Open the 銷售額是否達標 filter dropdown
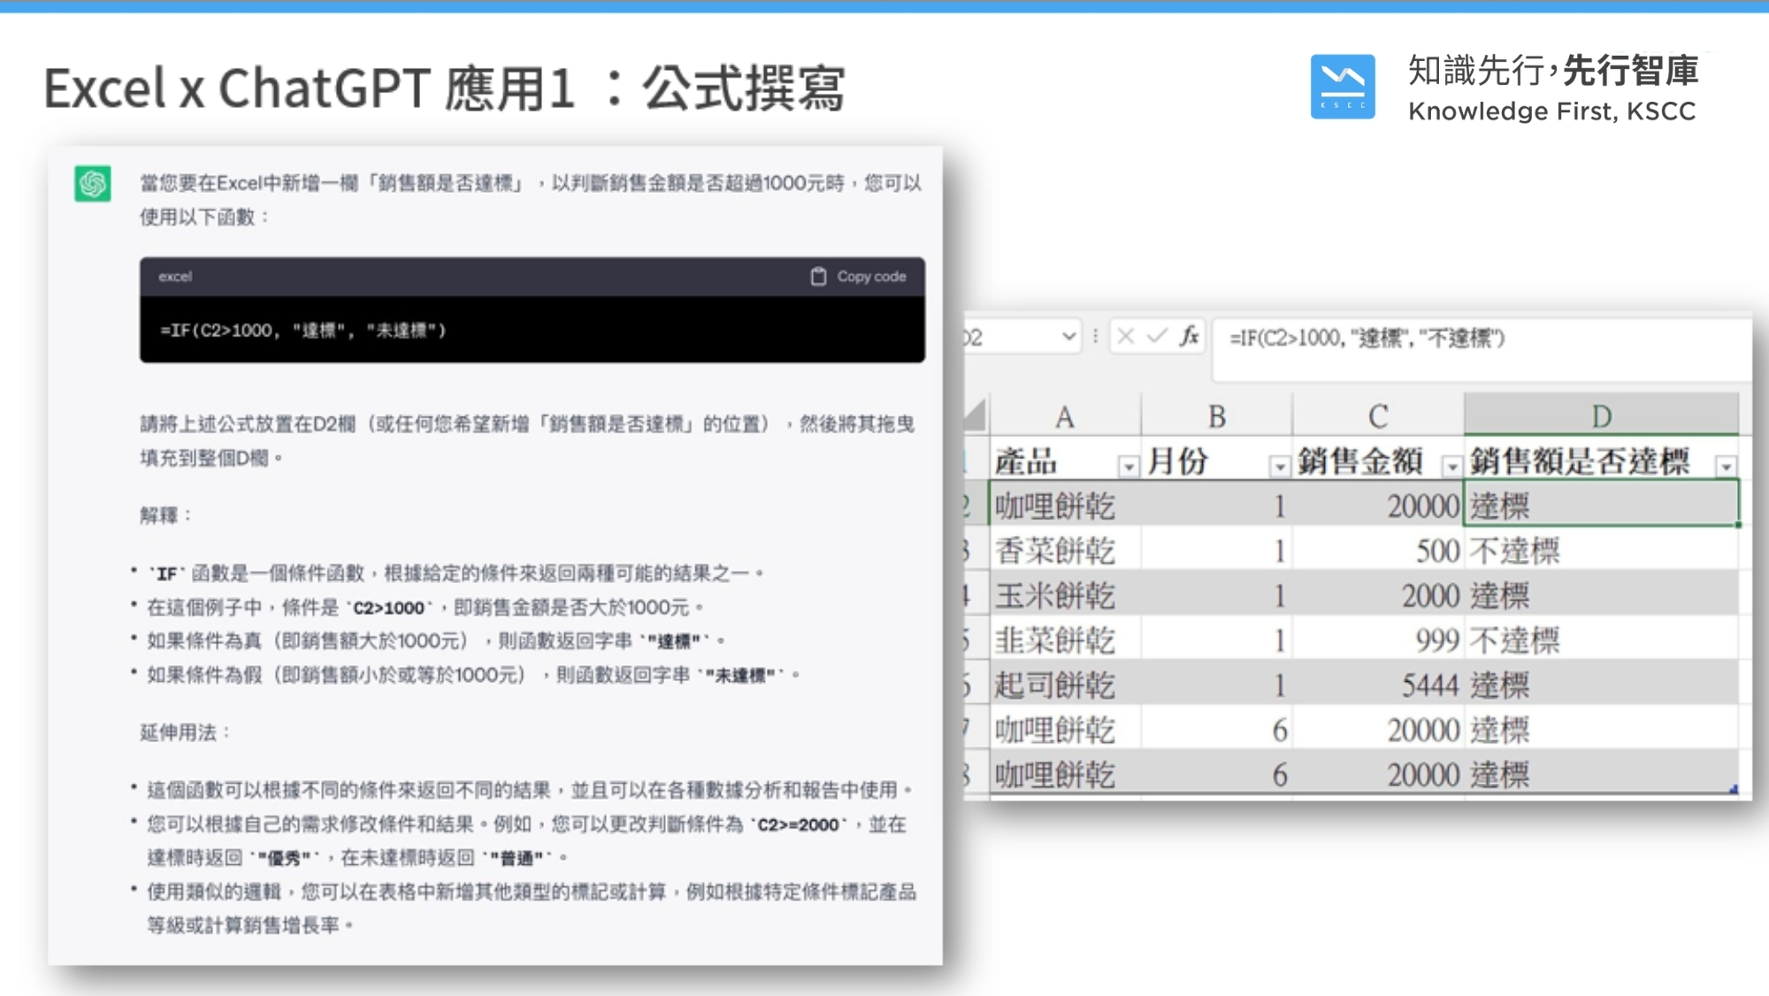 point(1726,466)
